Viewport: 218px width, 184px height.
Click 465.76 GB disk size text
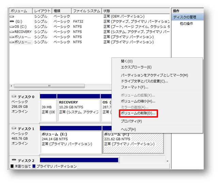click(x=20, y=138)
